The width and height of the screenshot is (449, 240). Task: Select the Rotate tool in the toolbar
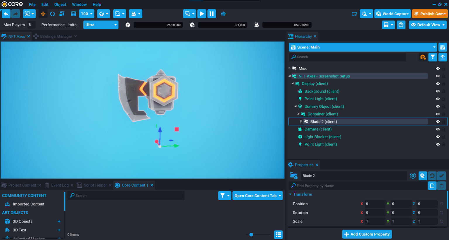point(53,14)
